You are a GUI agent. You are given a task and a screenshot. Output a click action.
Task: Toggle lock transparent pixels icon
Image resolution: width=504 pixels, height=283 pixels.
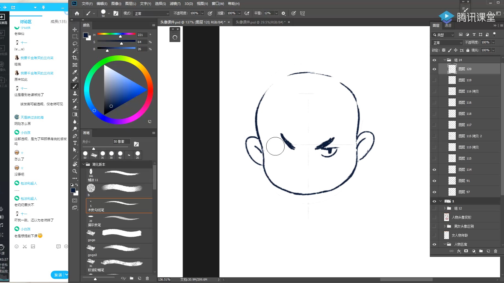point(444,50)
